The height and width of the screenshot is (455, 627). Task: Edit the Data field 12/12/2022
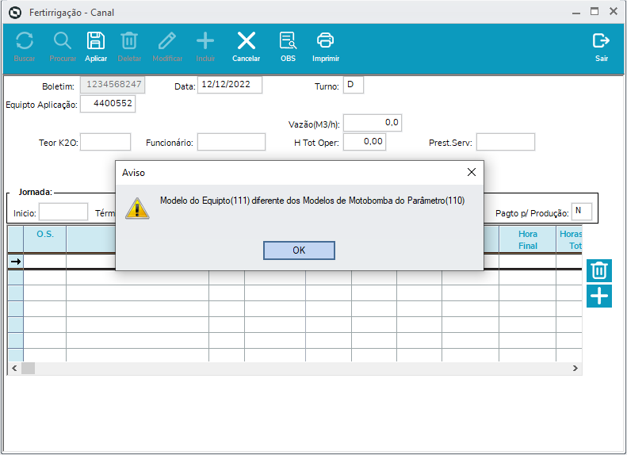point(230,85)
